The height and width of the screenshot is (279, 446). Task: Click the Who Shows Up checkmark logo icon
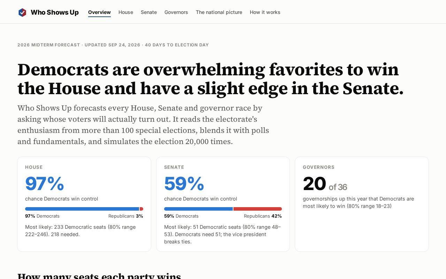click(x=22, y=13)
